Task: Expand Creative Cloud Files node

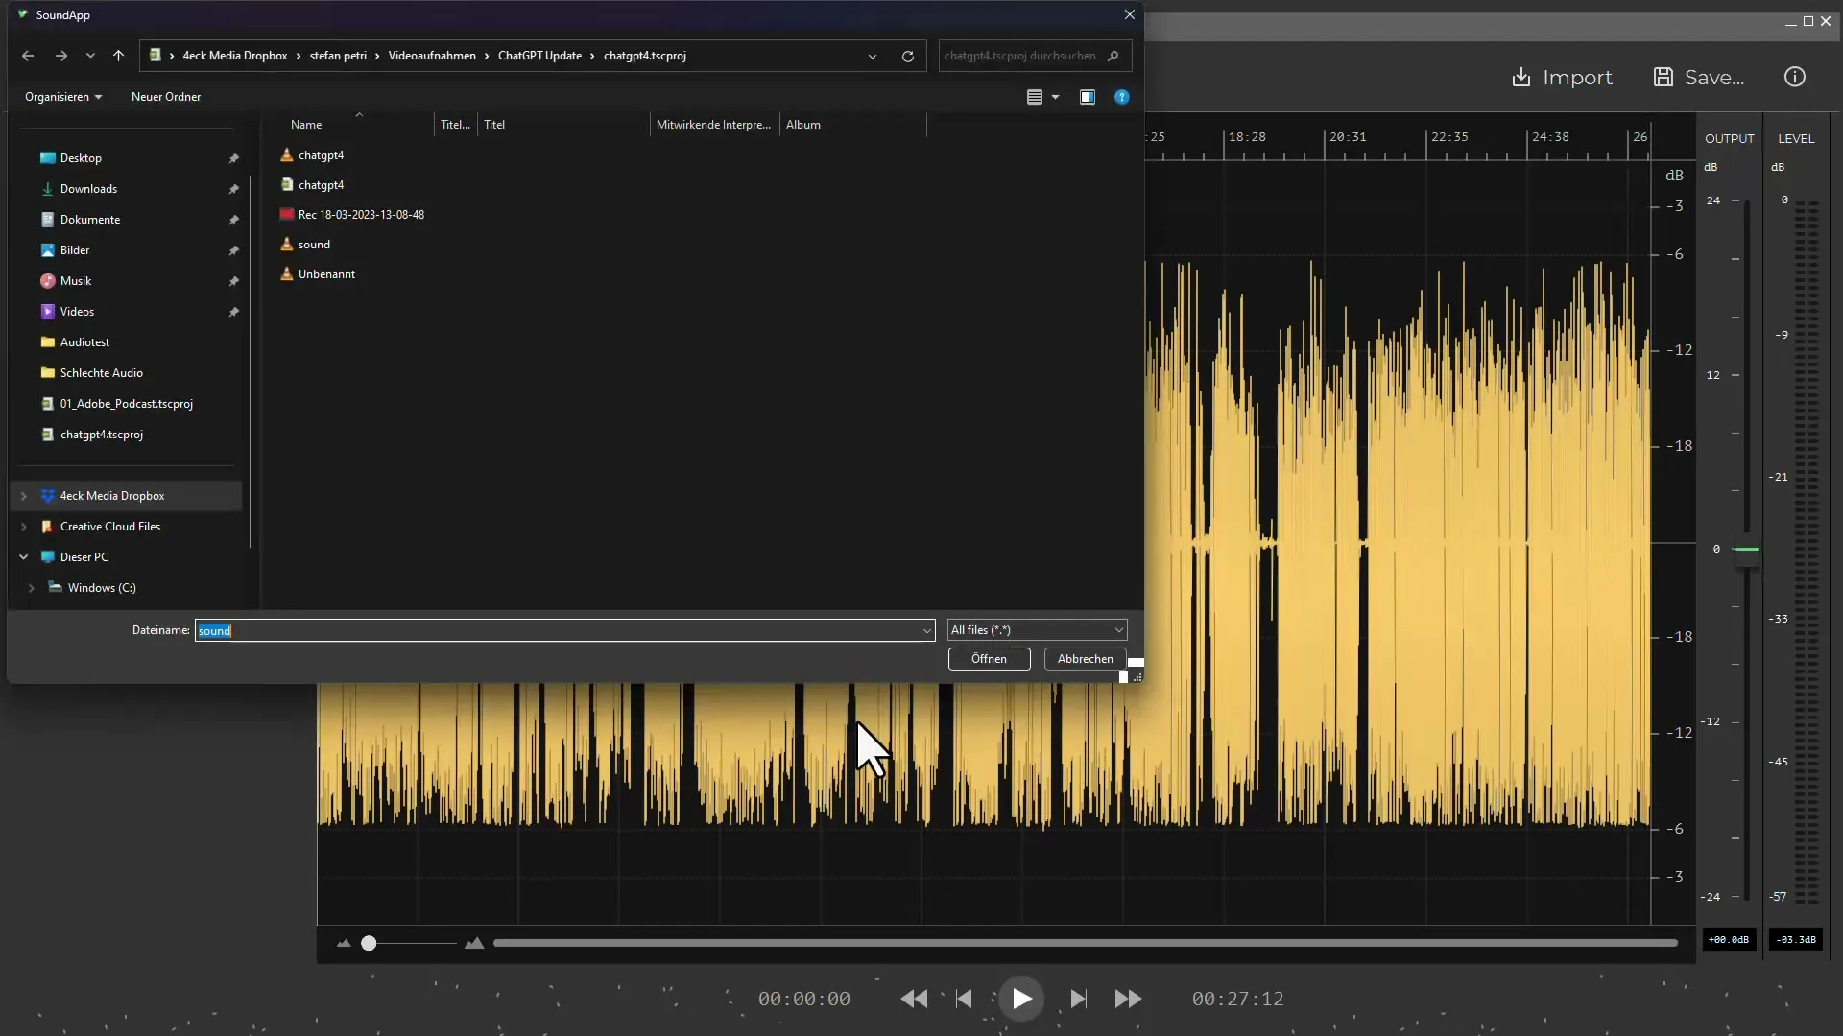Action: [24, 527]
